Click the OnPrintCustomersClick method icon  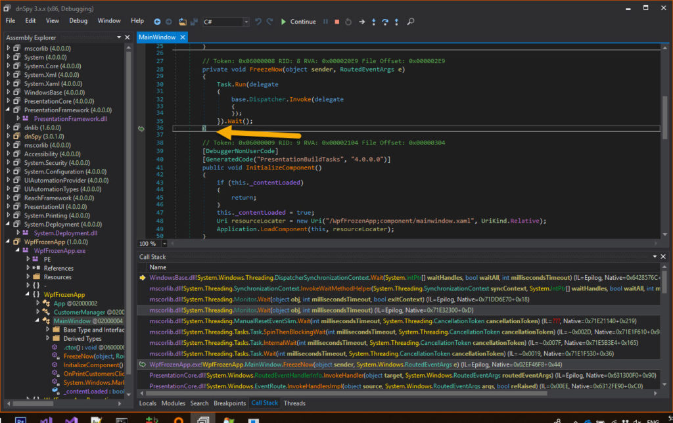coord(55,374)
